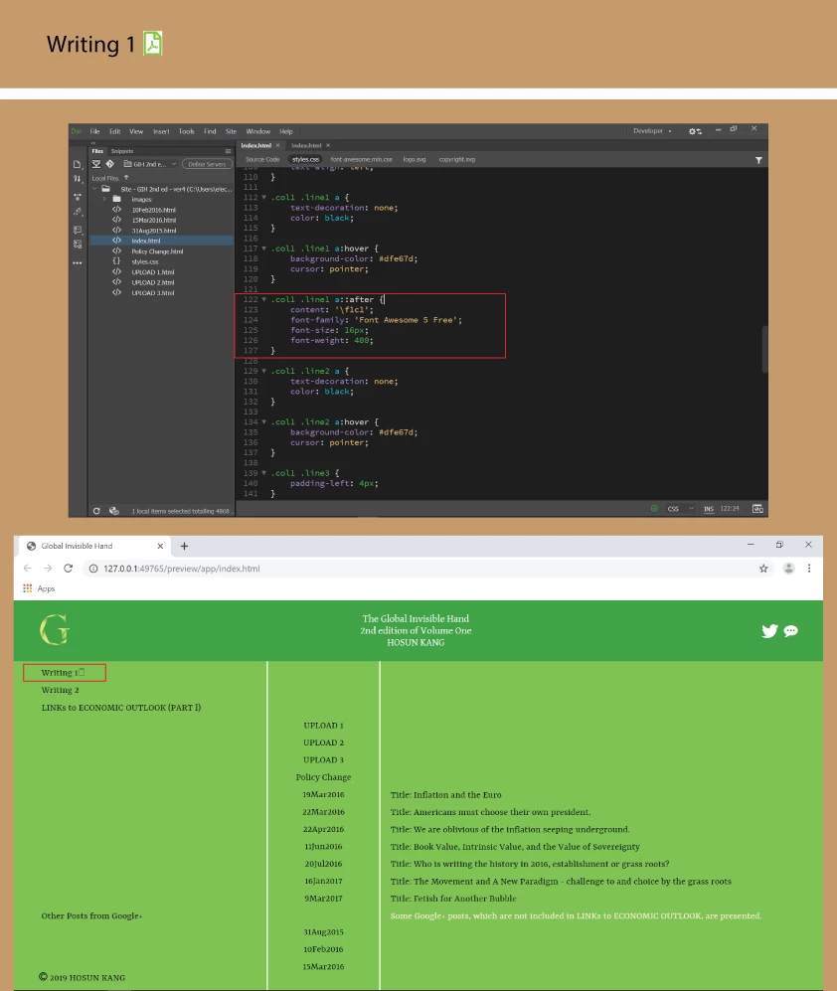Open a new Chrome tab with plus button

[x=184, y=546]
